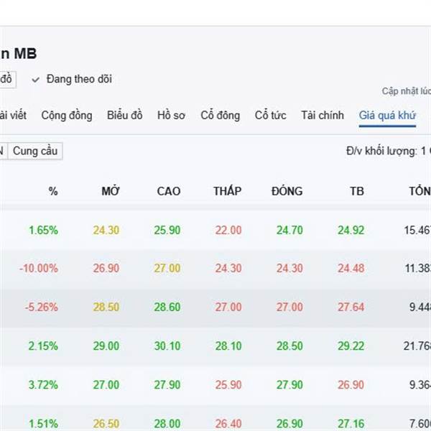Click the Cập nhật lúc update text

(x=406, y=92)
